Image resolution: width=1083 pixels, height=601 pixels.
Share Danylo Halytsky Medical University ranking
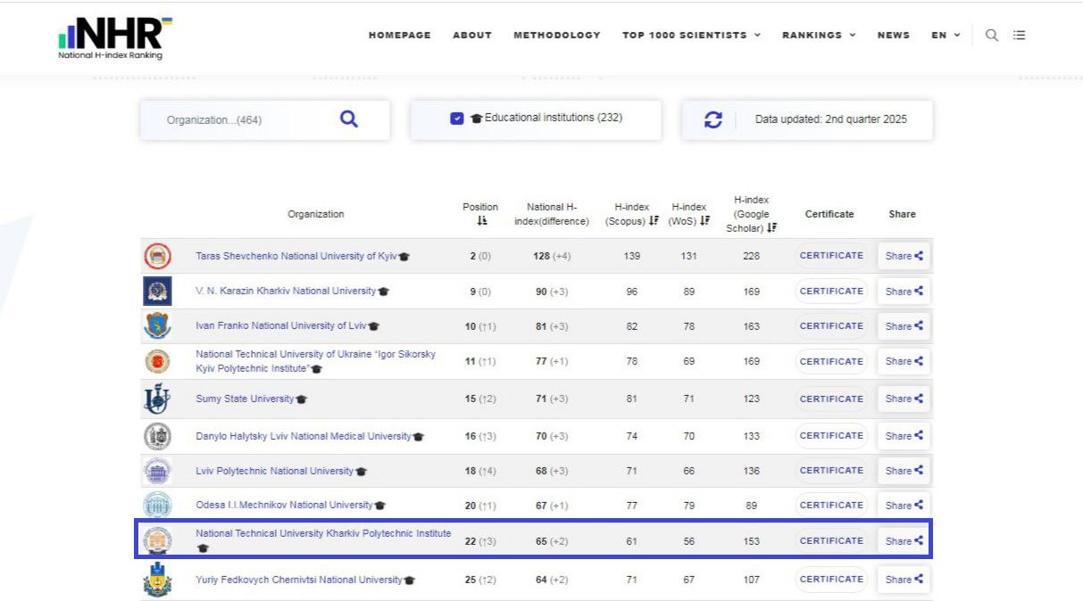(904, 436)
